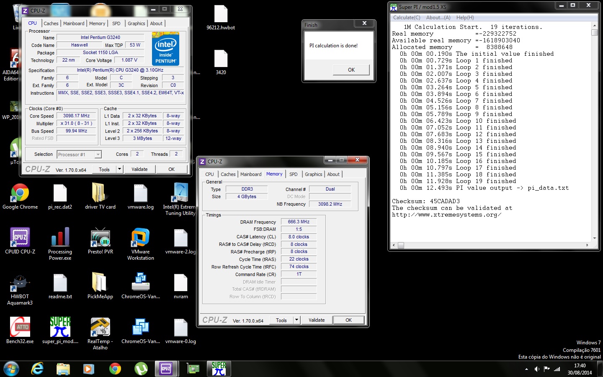
Task: Click Super PI vertical scrollbar down arrow
Action: point(595,238)
